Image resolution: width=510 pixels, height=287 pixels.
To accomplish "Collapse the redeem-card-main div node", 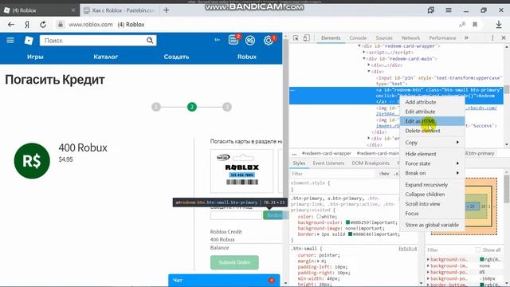I will (x=364, y=59).
